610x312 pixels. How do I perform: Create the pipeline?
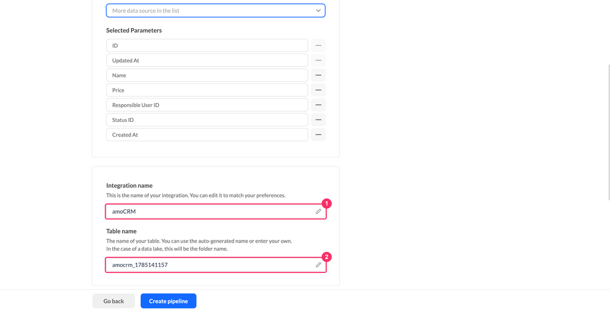168,301
